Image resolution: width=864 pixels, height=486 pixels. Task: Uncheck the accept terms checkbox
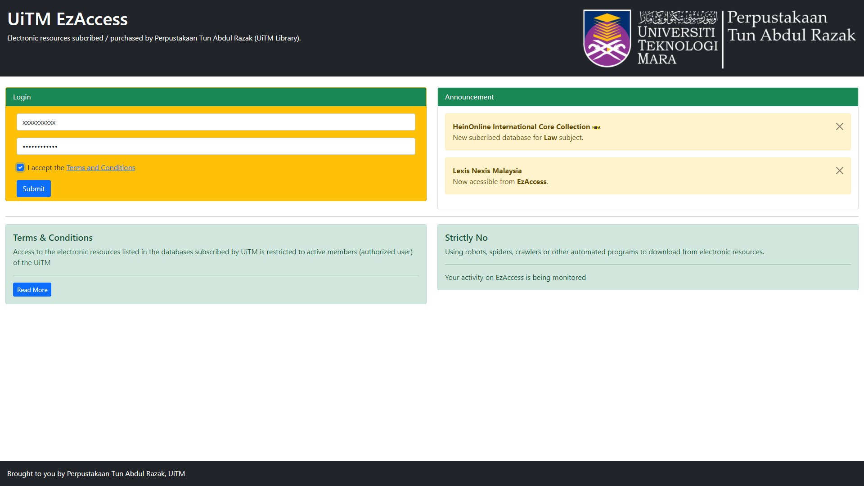pyautogui.click(x=20, y=167)
